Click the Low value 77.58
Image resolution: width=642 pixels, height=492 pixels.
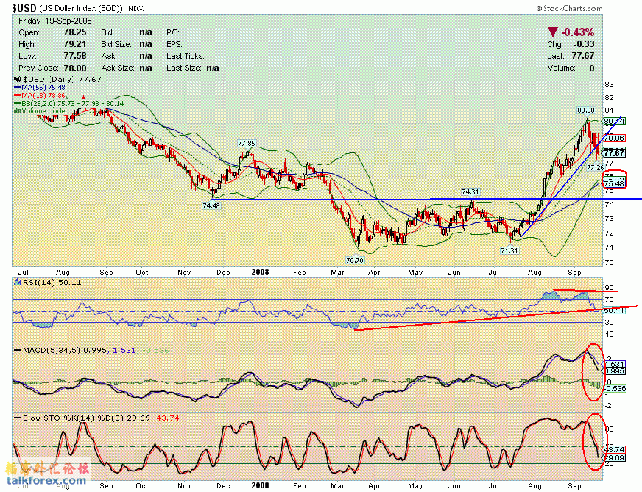(75, 56)
